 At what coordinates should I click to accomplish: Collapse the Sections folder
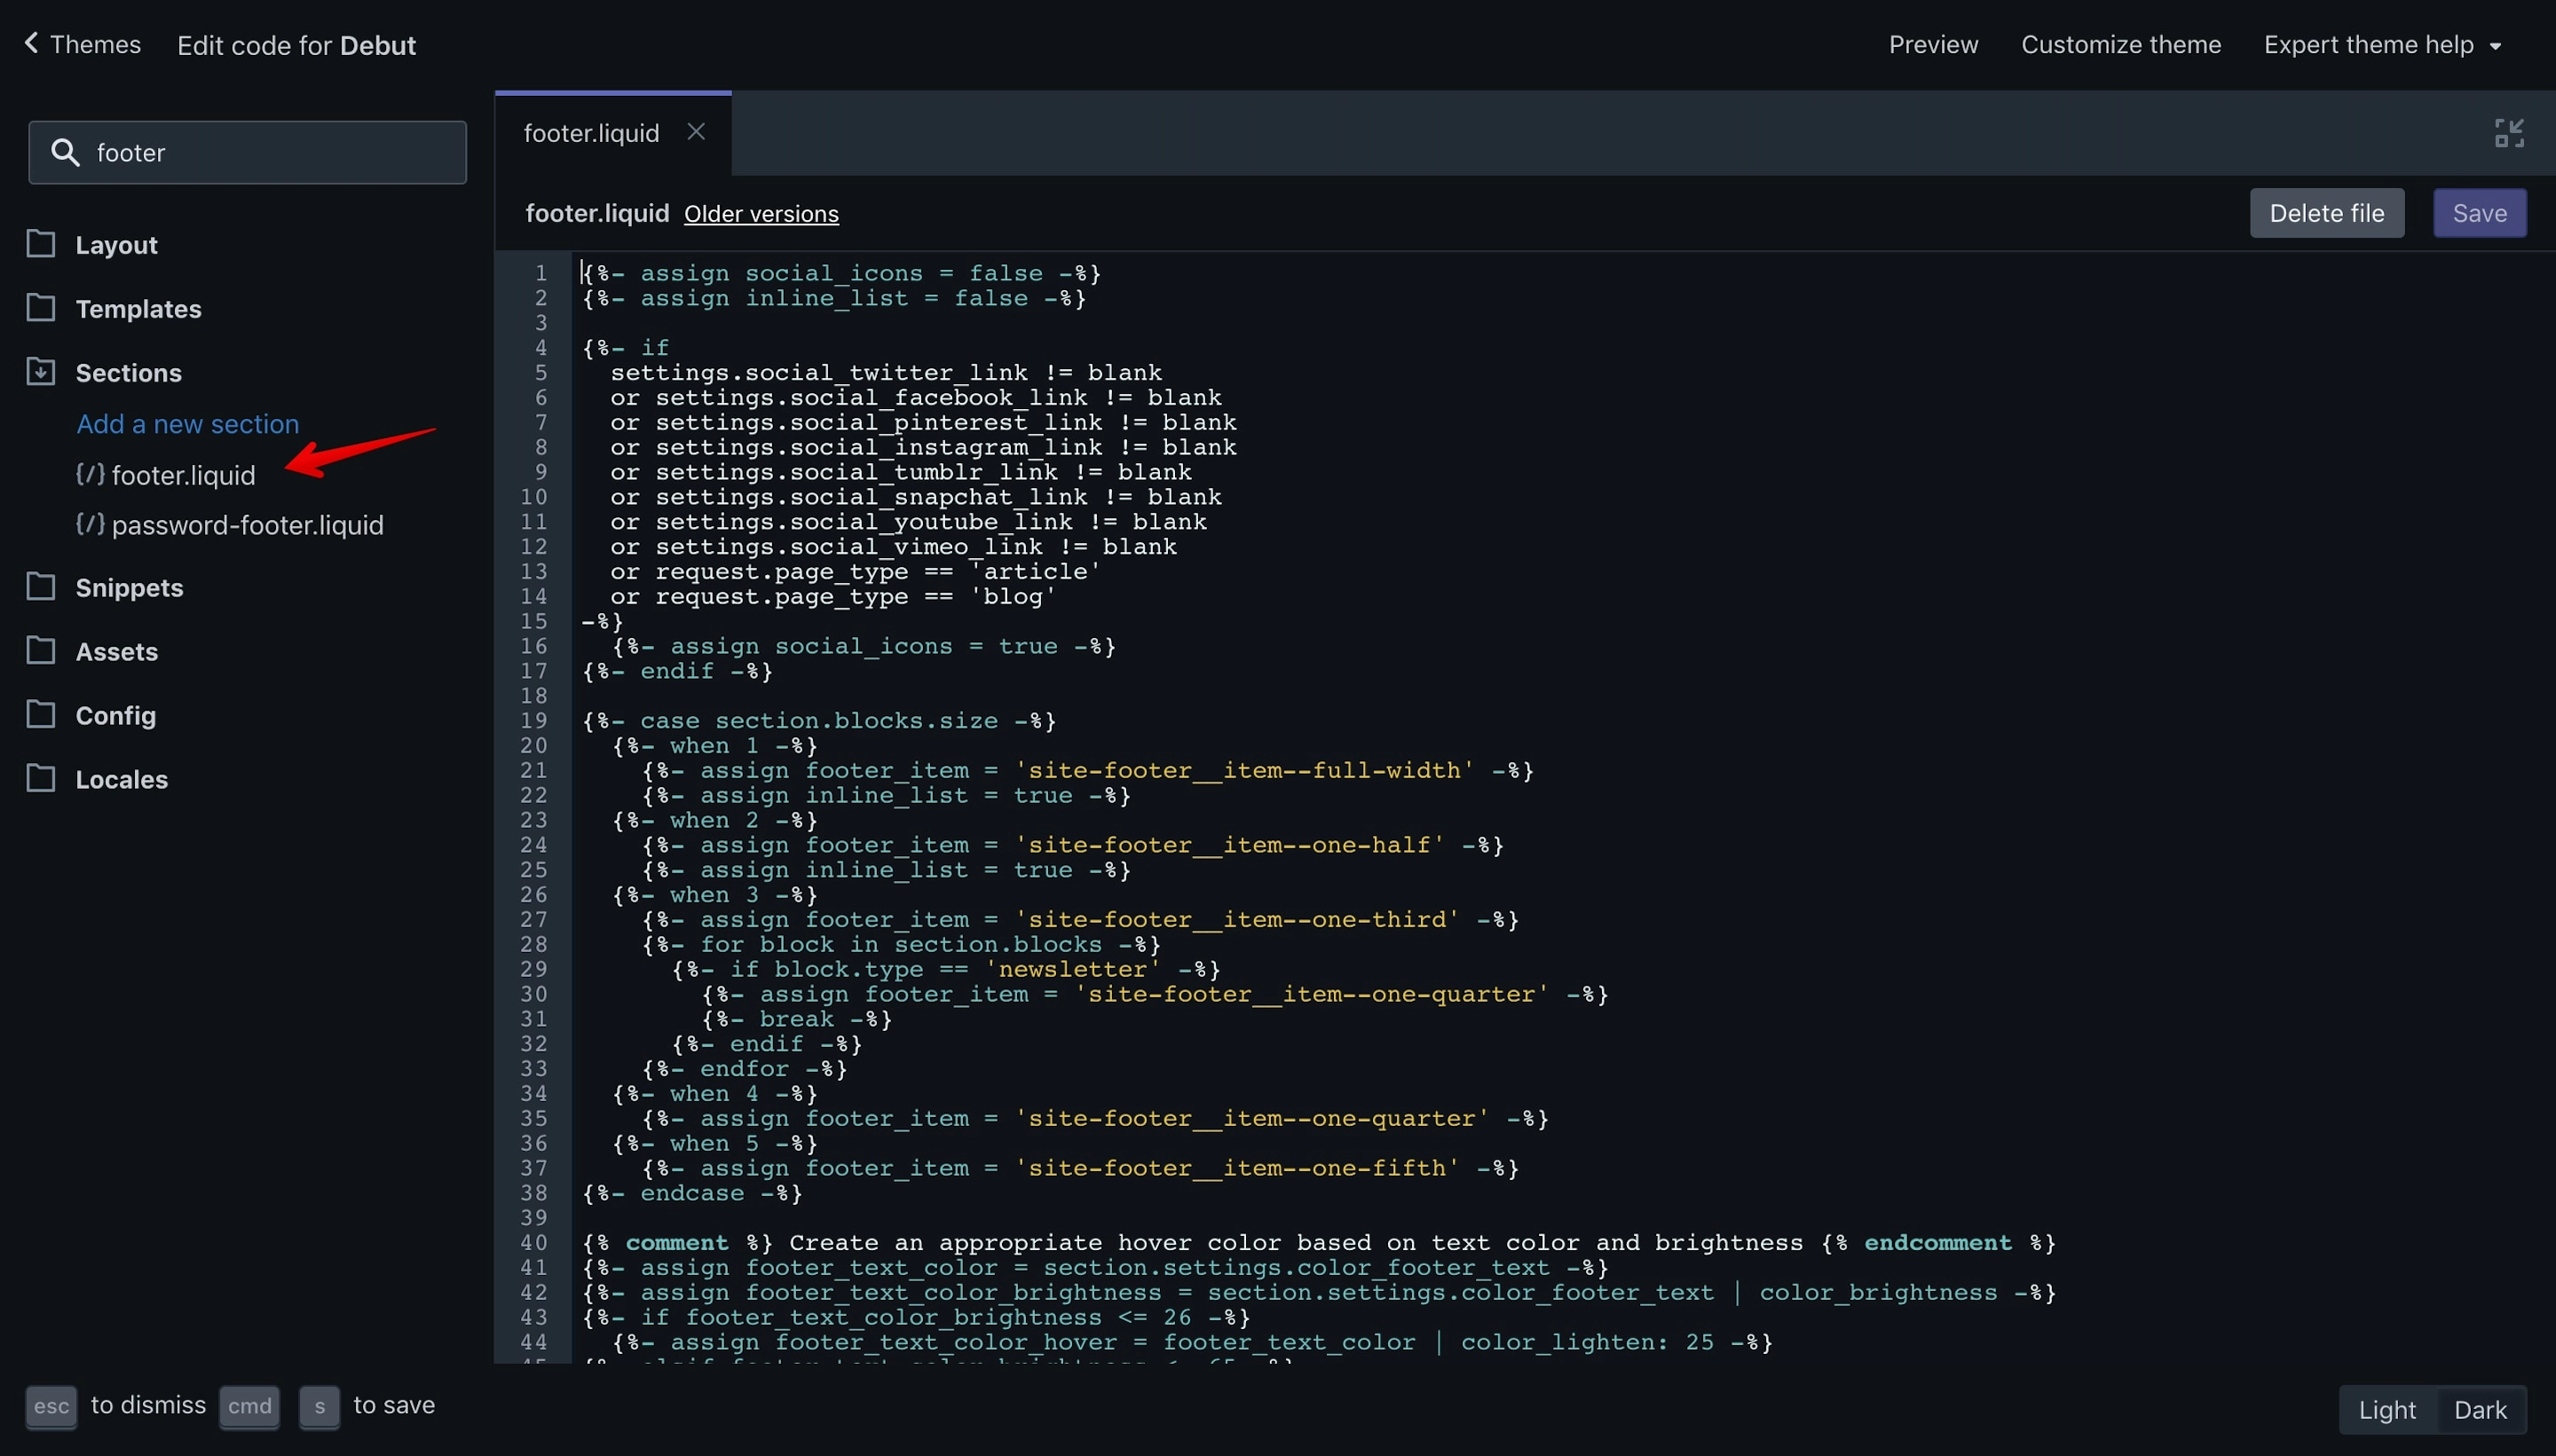[x=128, y=373]
